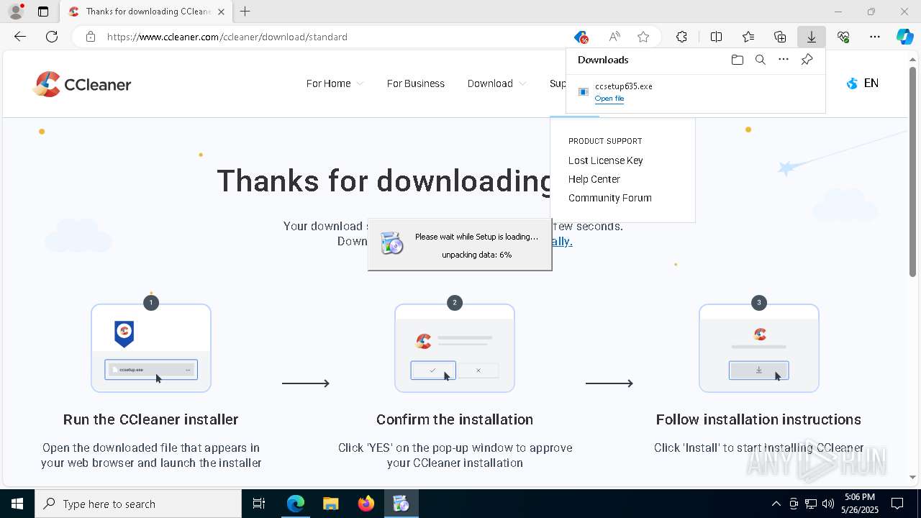921x518 pixels.
Task: Open the EN language selector
Action: tap(863, 83)
